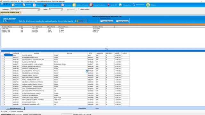The width and height of the screenshot is (205, 115).
Task: Click the Asientos toolbar icon
Action: tap(24, 5)
